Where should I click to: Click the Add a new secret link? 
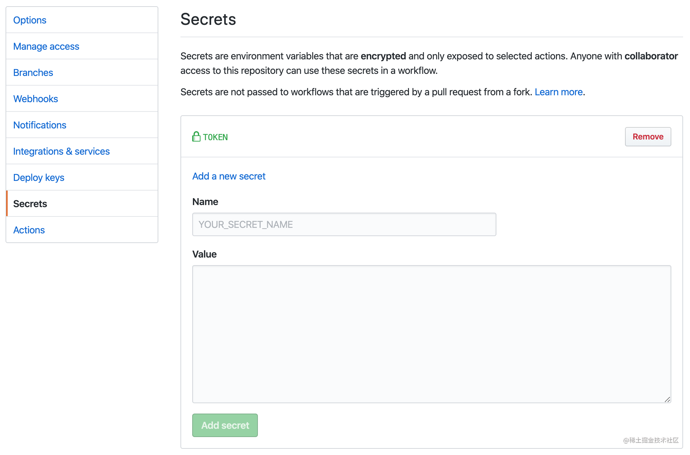[229, 176]
